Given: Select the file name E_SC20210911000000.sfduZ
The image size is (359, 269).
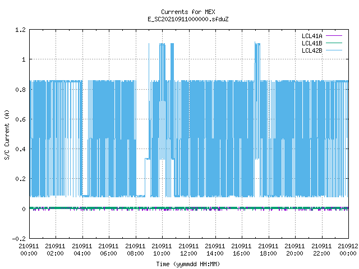Looking at the screenshot, I should (x=188, y=19).
